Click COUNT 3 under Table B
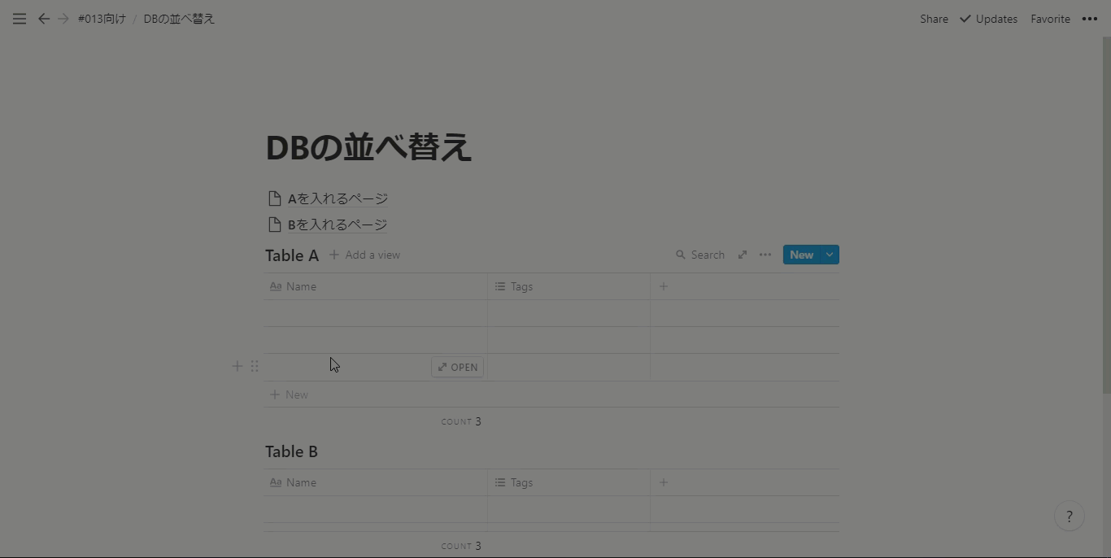 click(461, 546)
